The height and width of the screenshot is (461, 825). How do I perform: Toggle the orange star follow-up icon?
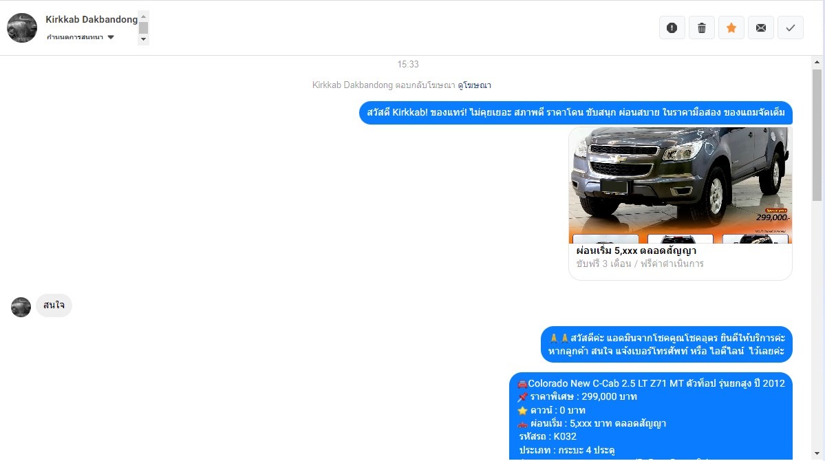pos(731,28)
